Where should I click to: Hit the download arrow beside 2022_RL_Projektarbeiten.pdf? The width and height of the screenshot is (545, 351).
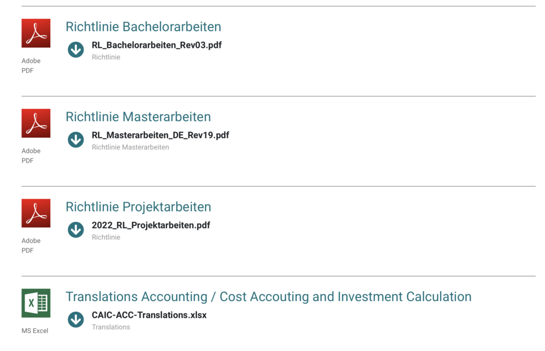[x=76, y=230]
